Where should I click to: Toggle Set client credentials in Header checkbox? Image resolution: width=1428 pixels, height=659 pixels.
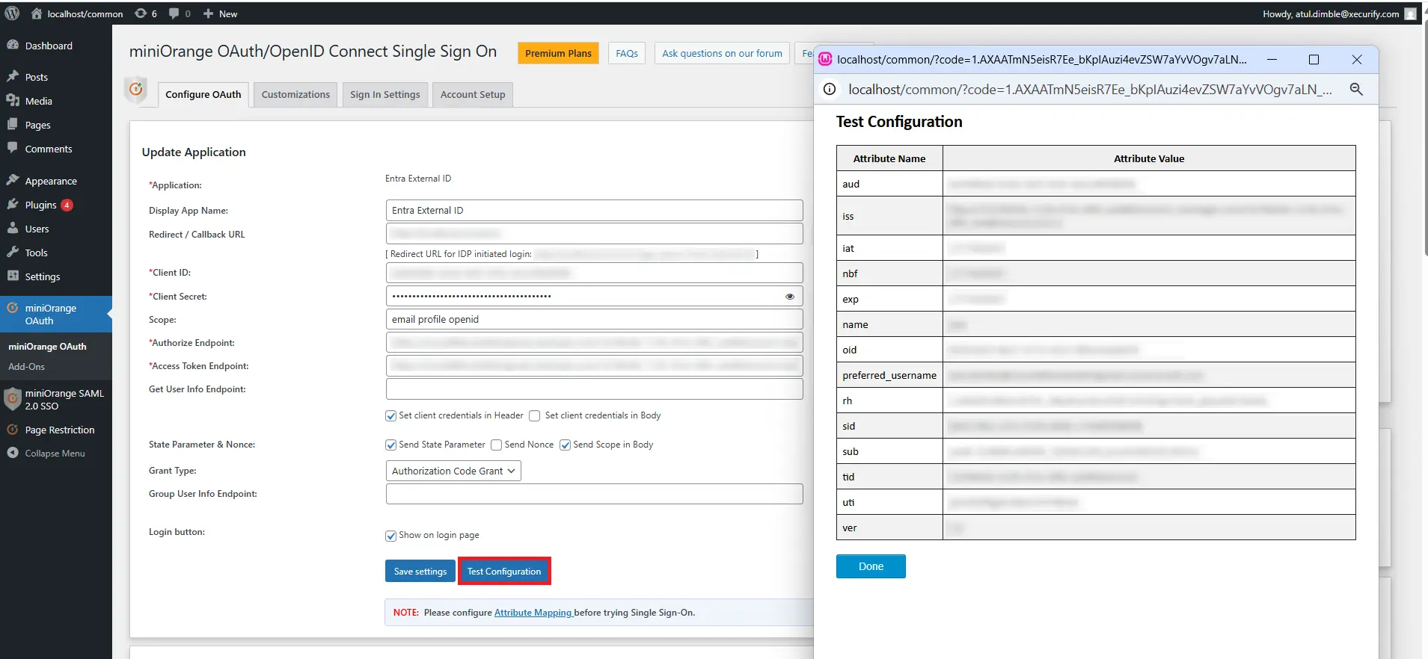coord(390,416)
